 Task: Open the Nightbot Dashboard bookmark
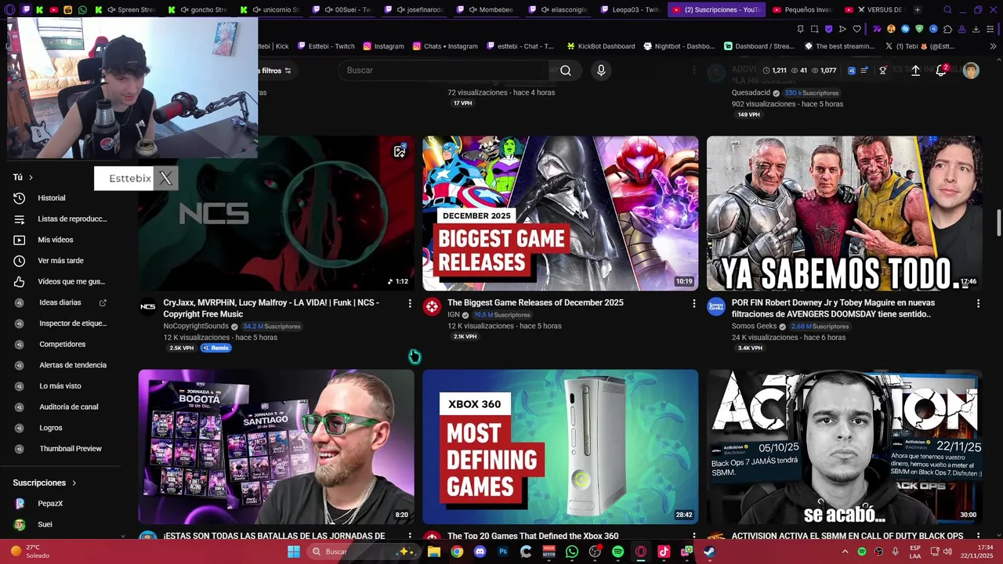pos(679,46)
